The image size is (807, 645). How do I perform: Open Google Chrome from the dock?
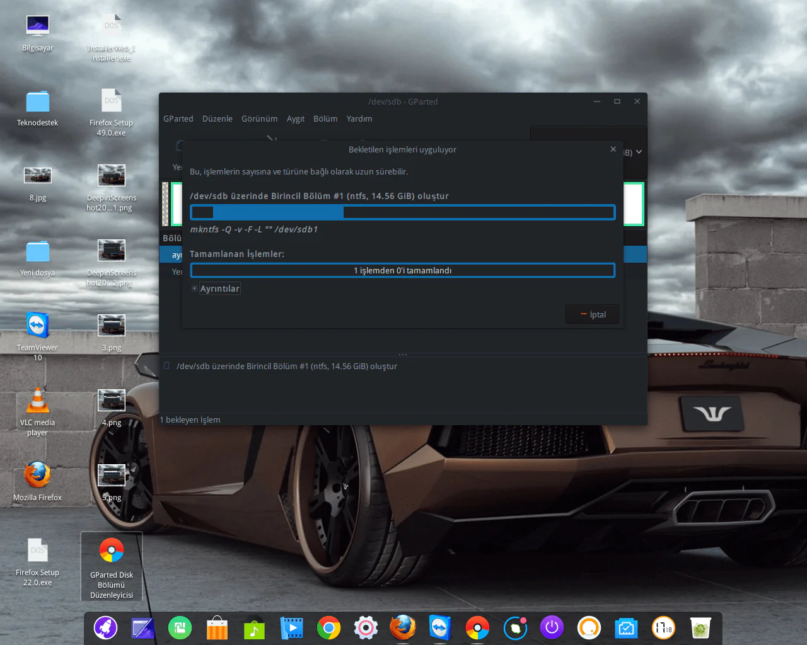328,628
